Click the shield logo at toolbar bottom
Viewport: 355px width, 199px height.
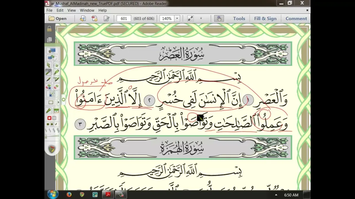pyautogui.click(x=52, y=150)
